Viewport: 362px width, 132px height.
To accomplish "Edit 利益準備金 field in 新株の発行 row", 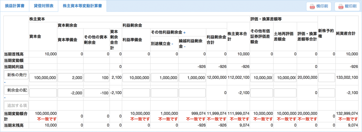I will point(136,78).
